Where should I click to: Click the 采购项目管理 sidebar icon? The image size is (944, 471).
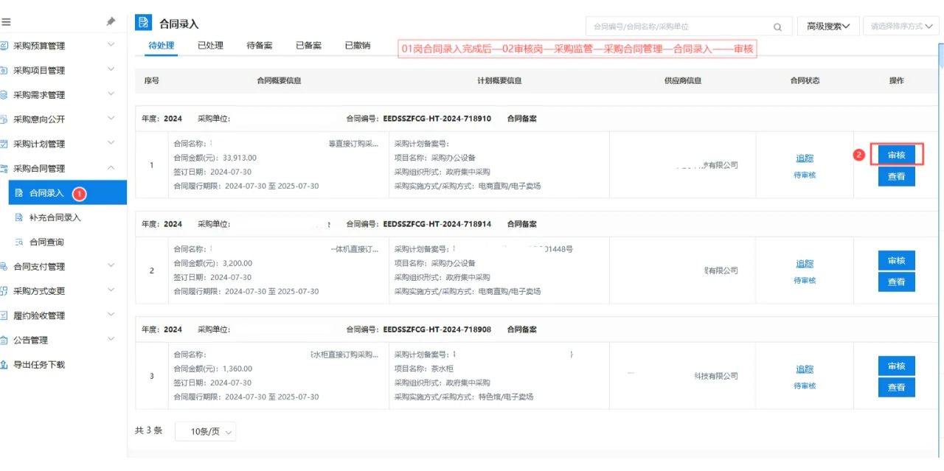click(4, 70)
